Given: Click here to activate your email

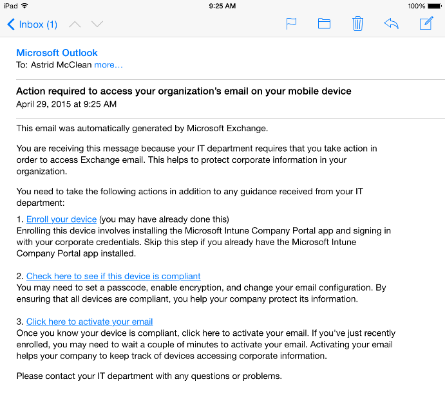Looking at the screenshot, I should pyautogui.click(x=90, y=322).
